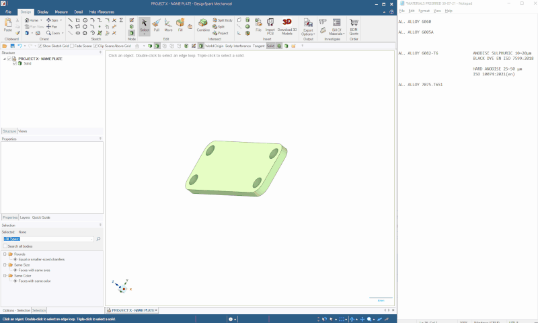
Task: Click the Equation sigma sketch icon
Action: [121, 20]
